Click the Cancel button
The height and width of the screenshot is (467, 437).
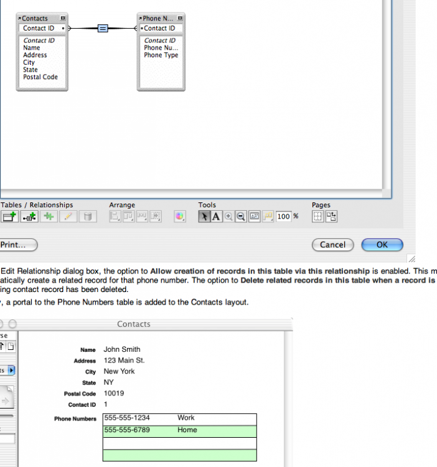point(332,245)
